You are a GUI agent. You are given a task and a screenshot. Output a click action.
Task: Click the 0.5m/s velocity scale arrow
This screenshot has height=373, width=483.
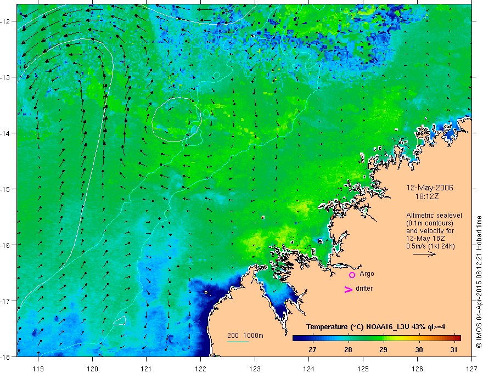(x=424, y=254)
